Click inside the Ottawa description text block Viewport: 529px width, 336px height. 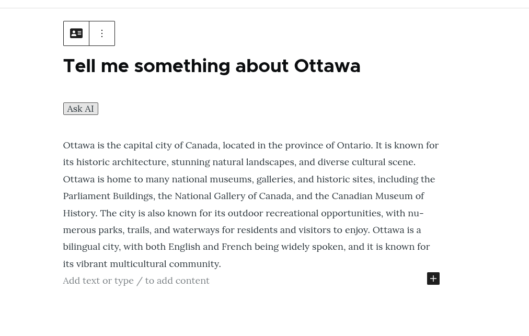(251, 204)
